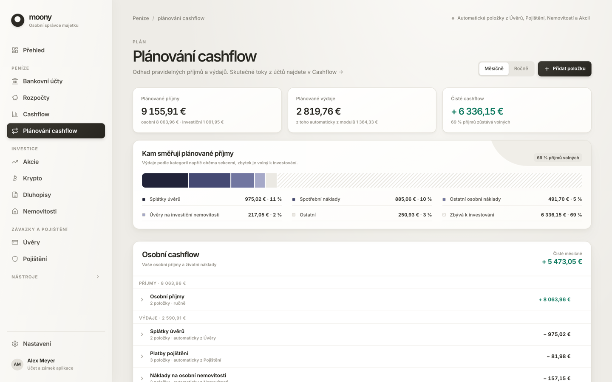
Task: Click the Splátky úvěrů dark bar segment
Action: pyautogui.click(x=165, y=180)
